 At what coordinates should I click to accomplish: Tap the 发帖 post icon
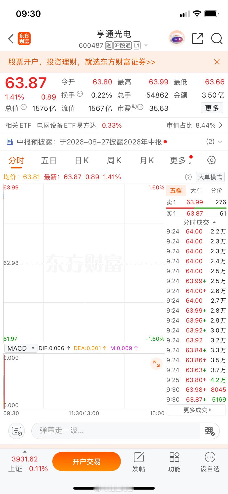tap(139, 462)
